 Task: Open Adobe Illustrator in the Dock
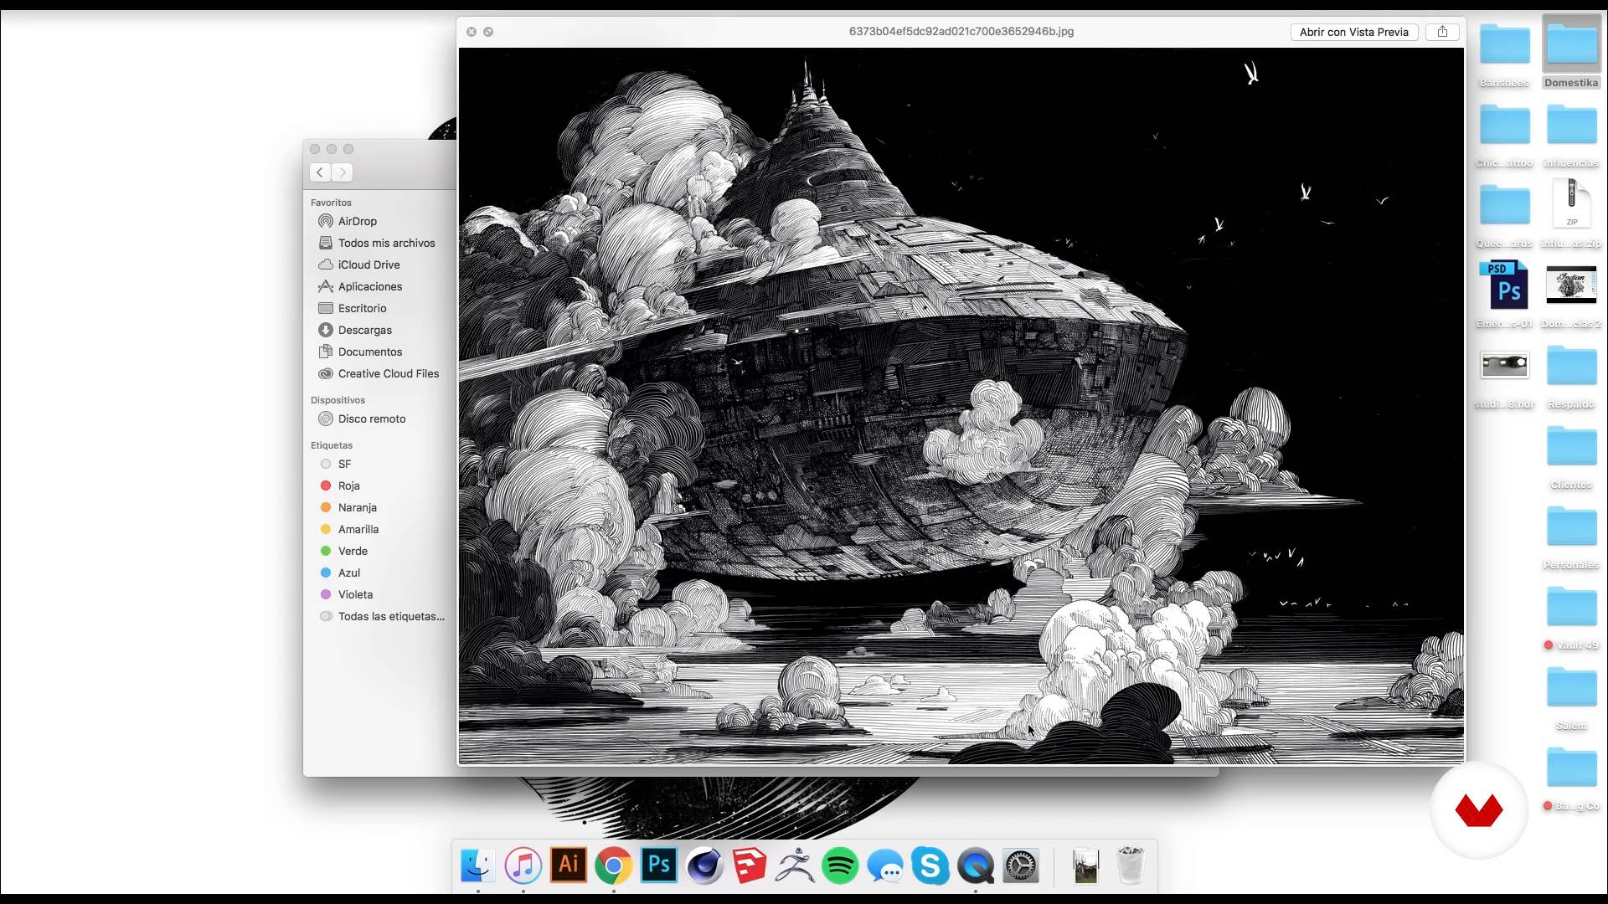click(569, 865)
